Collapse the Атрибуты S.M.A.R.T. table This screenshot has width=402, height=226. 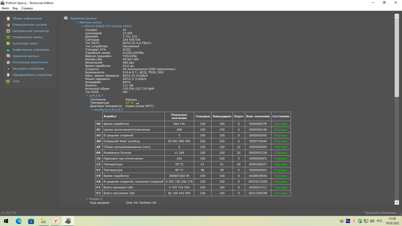(92, 110)
